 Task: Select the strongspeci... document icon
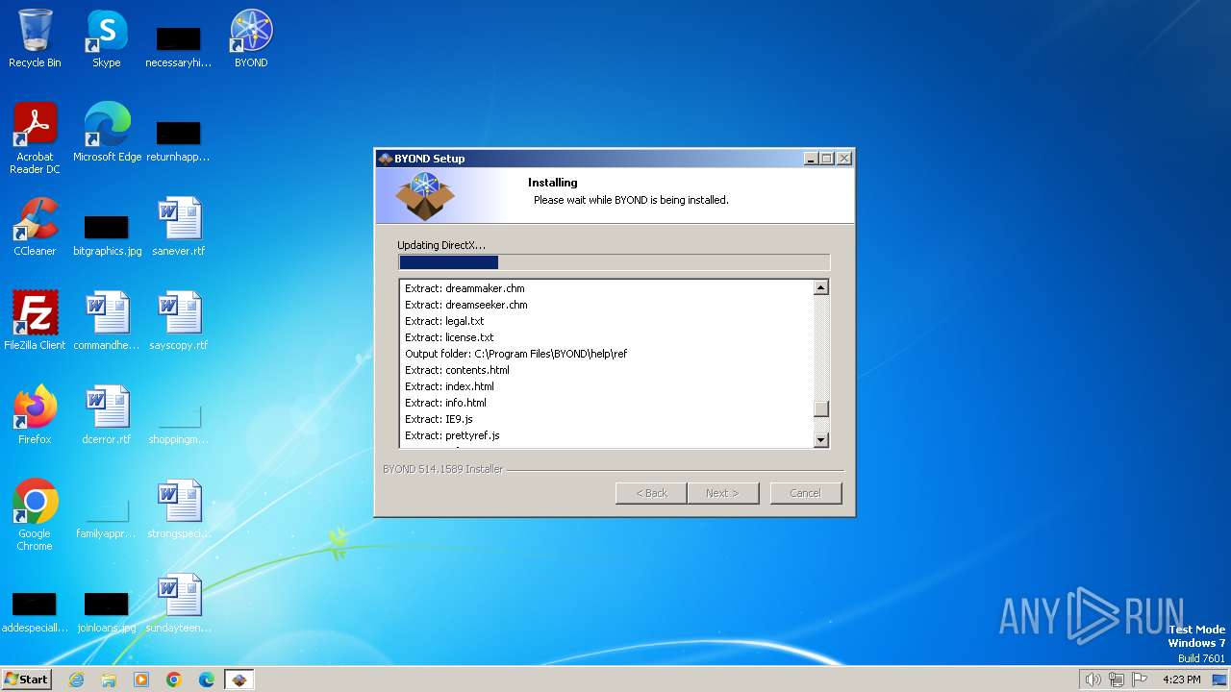[x=179, y=509]
